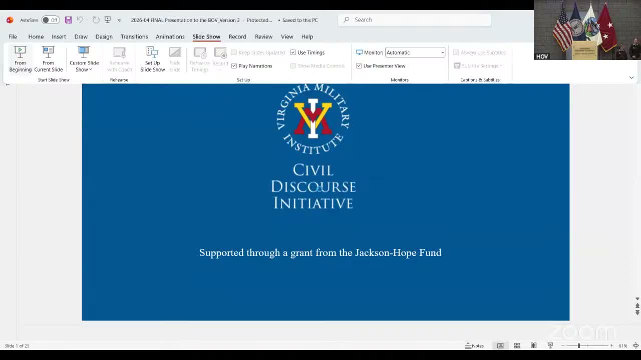Open the Monitor dropdown set to Automatic
Screen dimensions: 641x360
415,52
